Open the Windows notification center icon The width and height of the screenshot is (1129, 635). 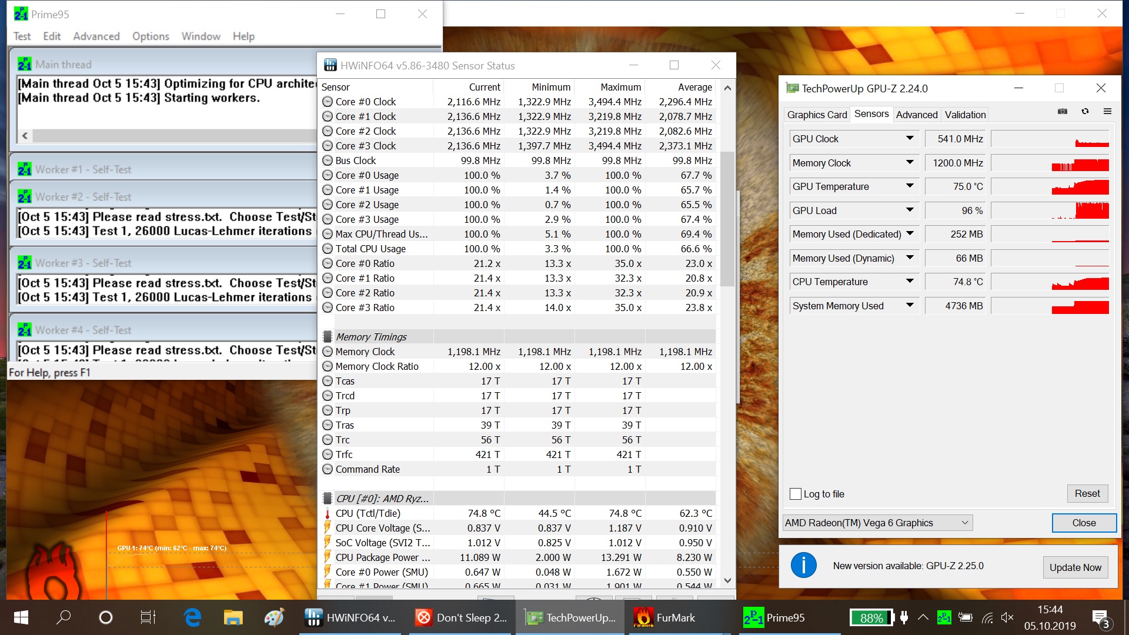(x=1100, y=617)
